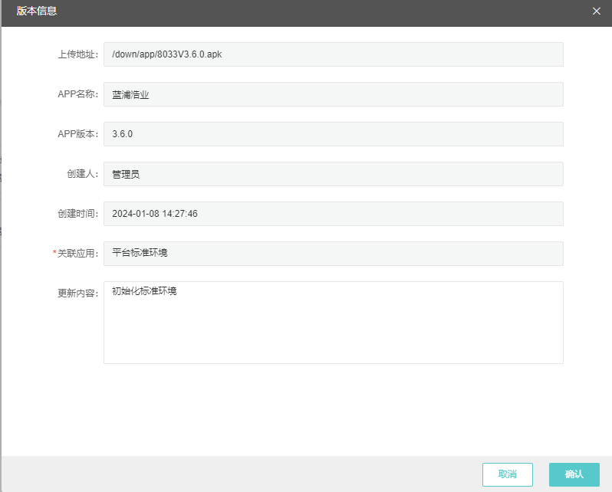Click the APP版本 field showing 3.6.0
The height and width of the screenshot is (492, 612).
pos(334,134)
